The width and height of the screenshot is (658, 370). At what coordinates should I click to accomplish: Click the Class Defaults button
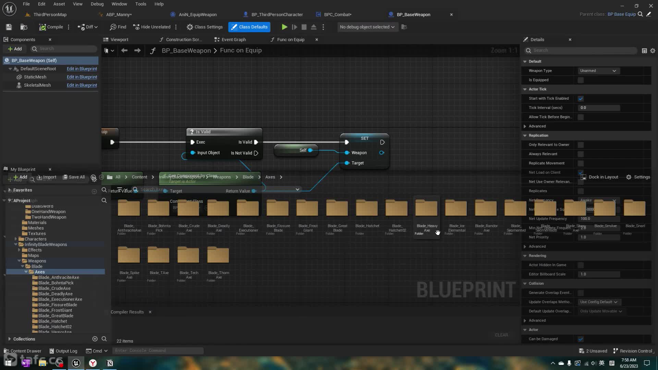pyautogui.click(x=249, y=27)
